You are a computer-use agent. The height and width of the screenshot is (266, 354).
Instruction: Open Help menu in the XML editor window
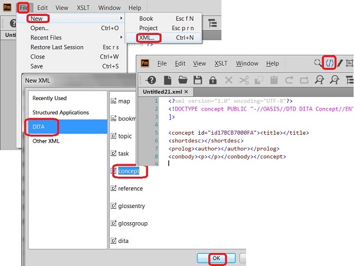272,63
